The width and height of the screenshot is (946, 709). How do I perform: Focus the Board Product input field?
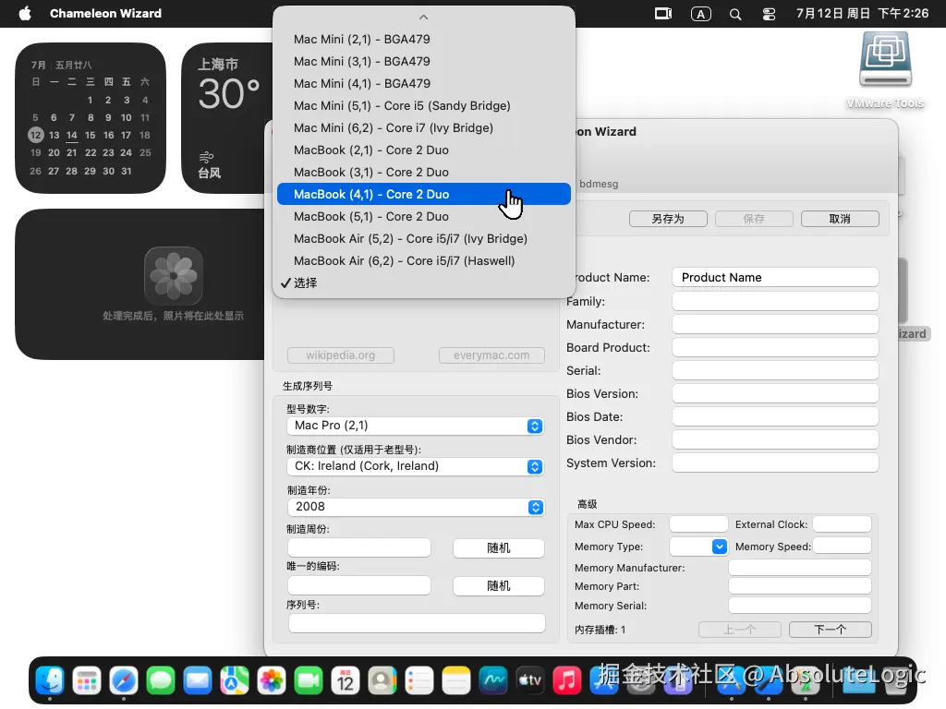point(775,347)
